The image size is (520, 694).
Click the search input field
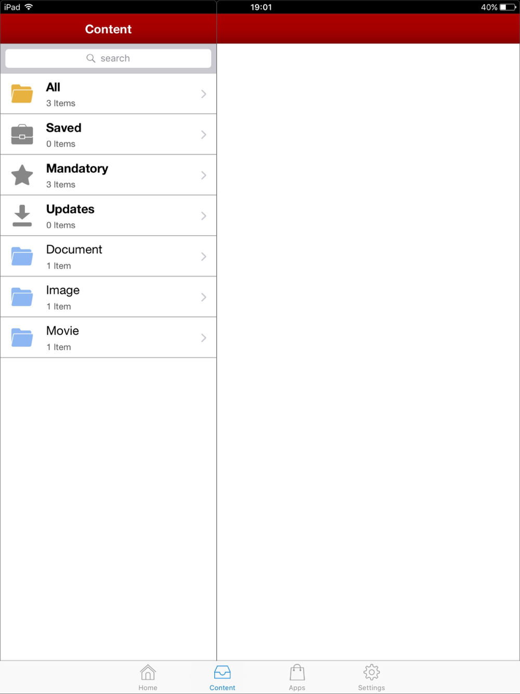pos(108,58)
